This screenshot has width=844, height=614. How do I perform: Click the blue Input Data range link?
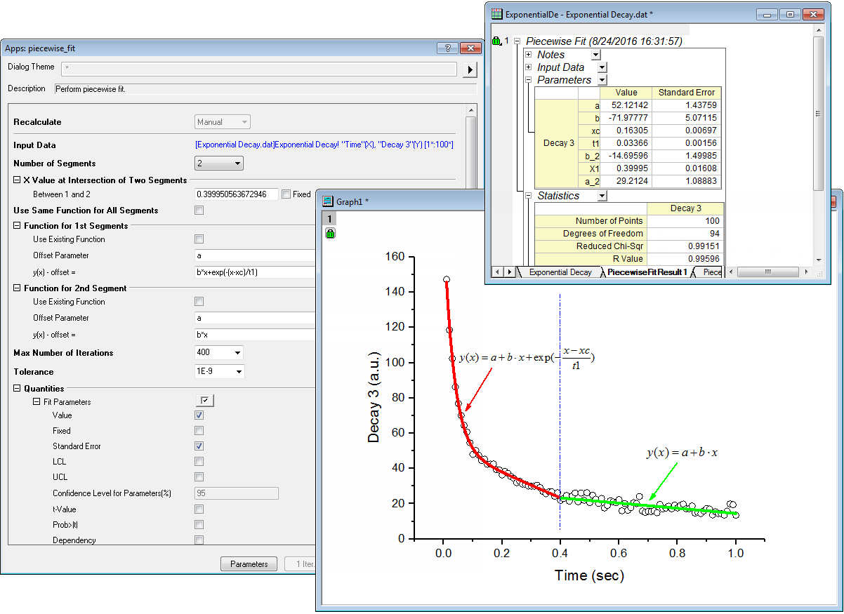point(325,145)
